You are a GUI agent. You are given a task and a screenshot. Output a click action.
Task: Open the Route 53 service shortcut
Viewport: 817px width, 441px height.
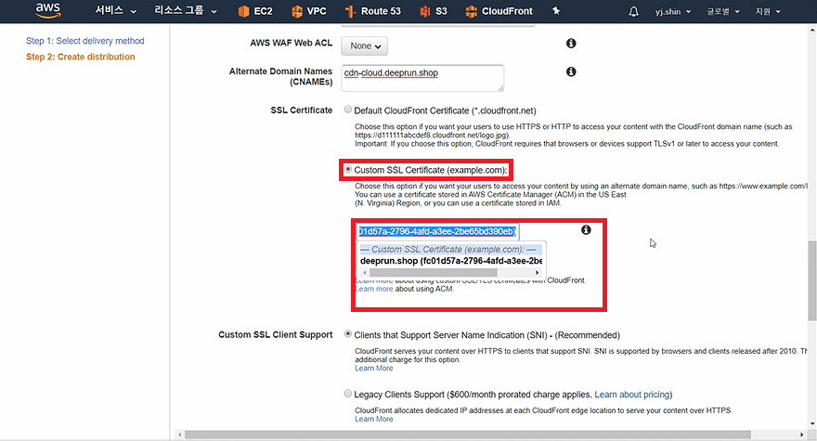click(373, 11)
